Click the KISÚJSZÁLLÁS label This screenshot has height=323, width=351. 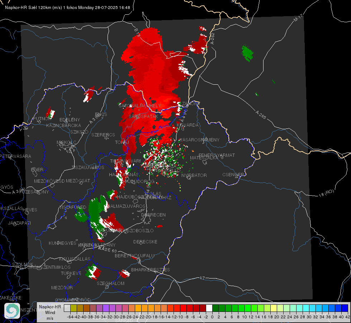point(75,259)
